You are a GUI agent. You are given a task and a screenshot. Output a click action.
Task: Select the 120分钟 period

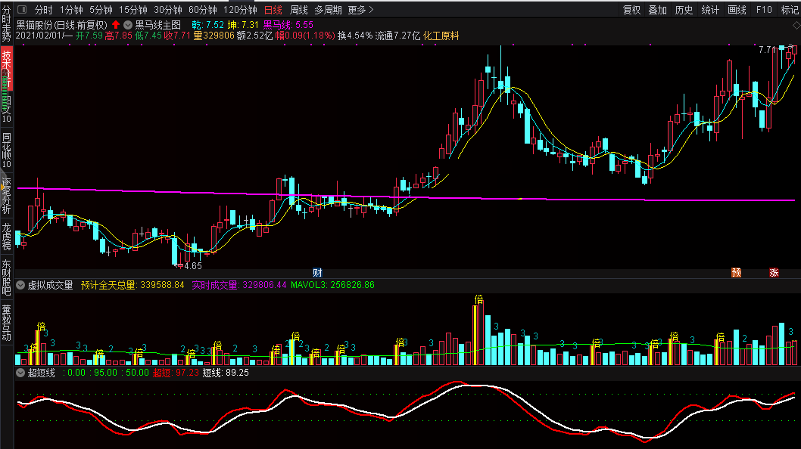click(x=240, y=10)
